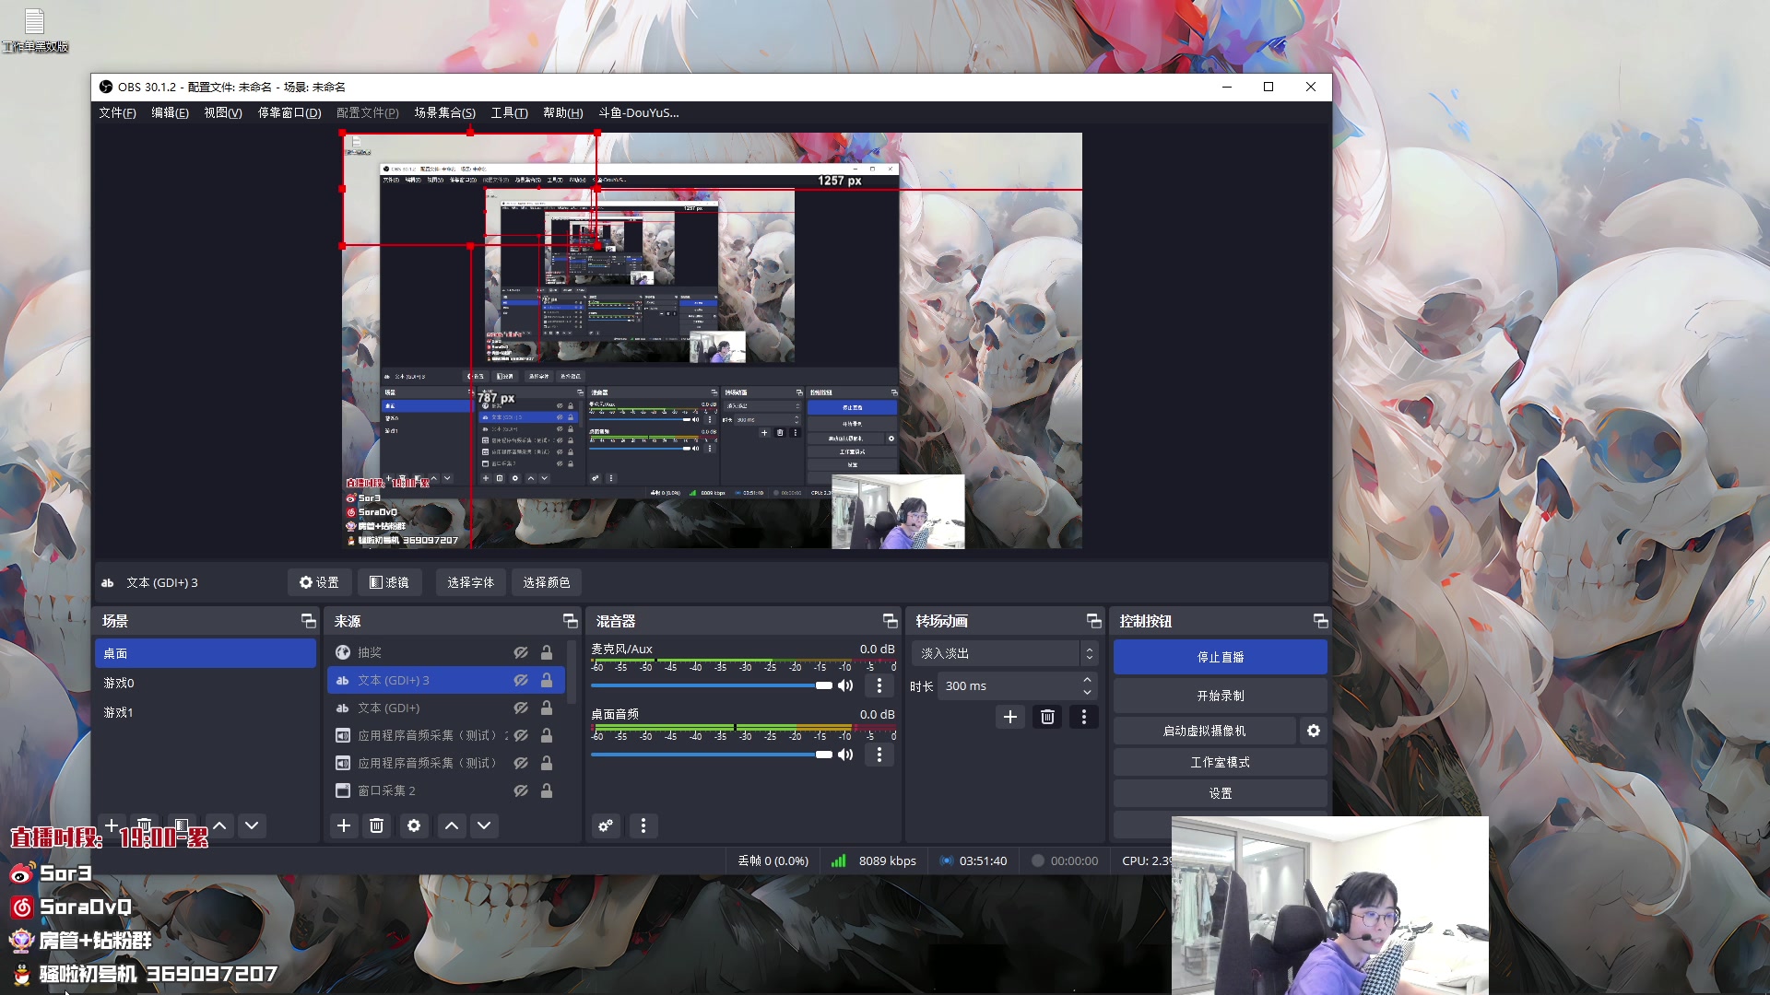This screenshot has width=1770, height=995.
Task: Increase transition duration stepper up
Action: click(x=1088, y=680)
